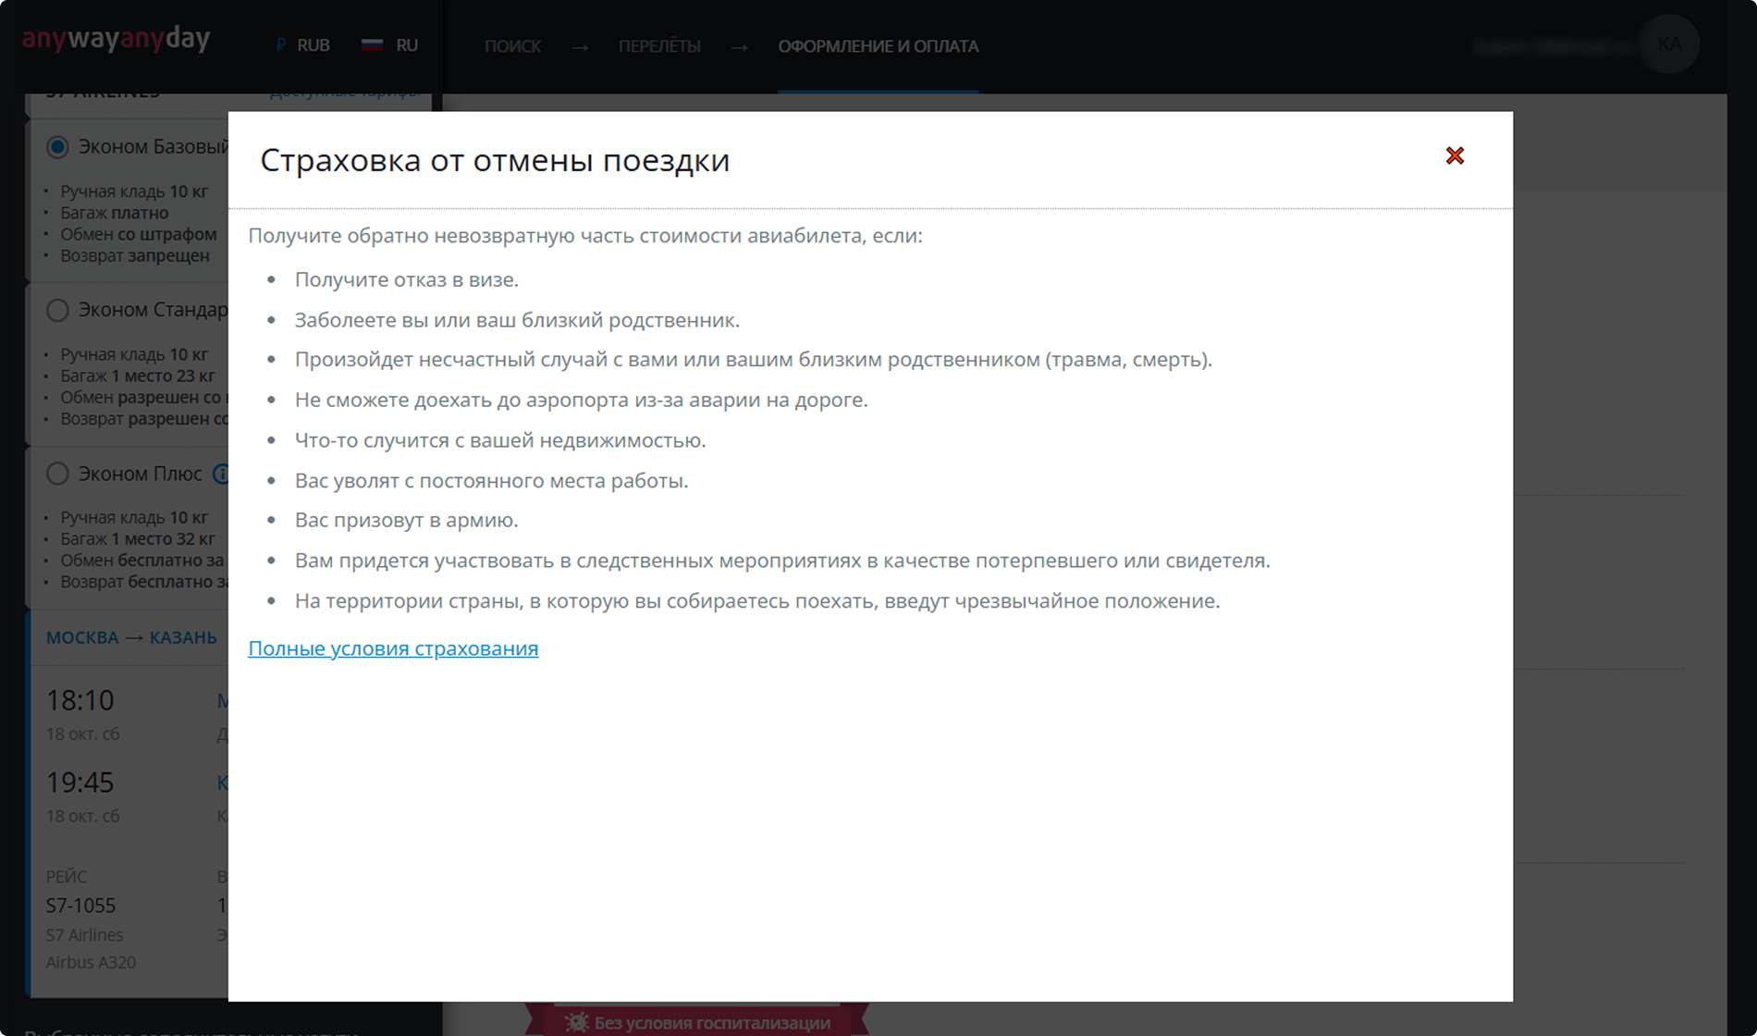
Task: Click the МОСКВА → КАЗАНЬ route heading
Action: (131, 637)
